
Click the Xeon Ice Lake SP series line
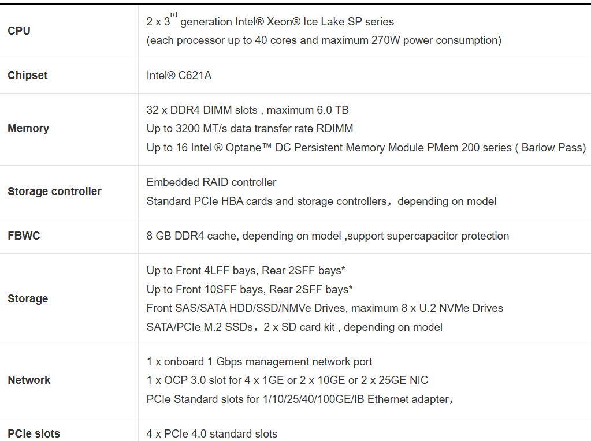[x=270, y=22]
